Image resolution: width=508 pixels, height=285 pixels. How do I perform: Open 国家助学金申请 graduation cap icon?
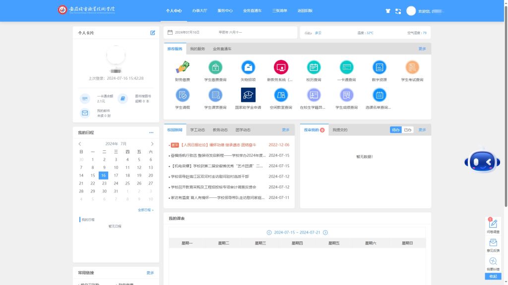(248, 95)
